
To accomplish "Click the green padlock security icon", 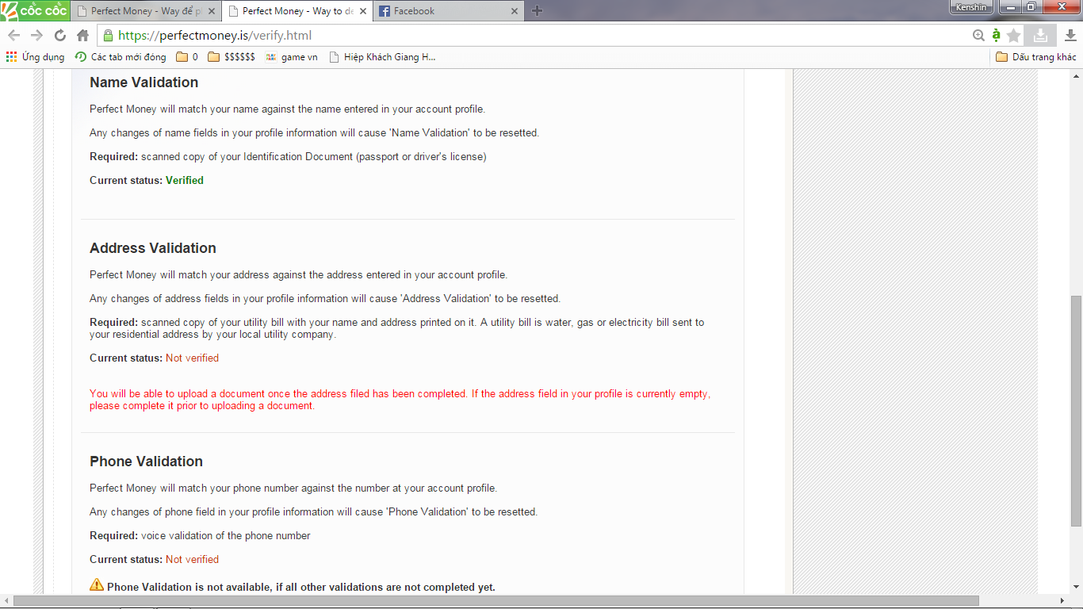I will [x=109, y=35].
